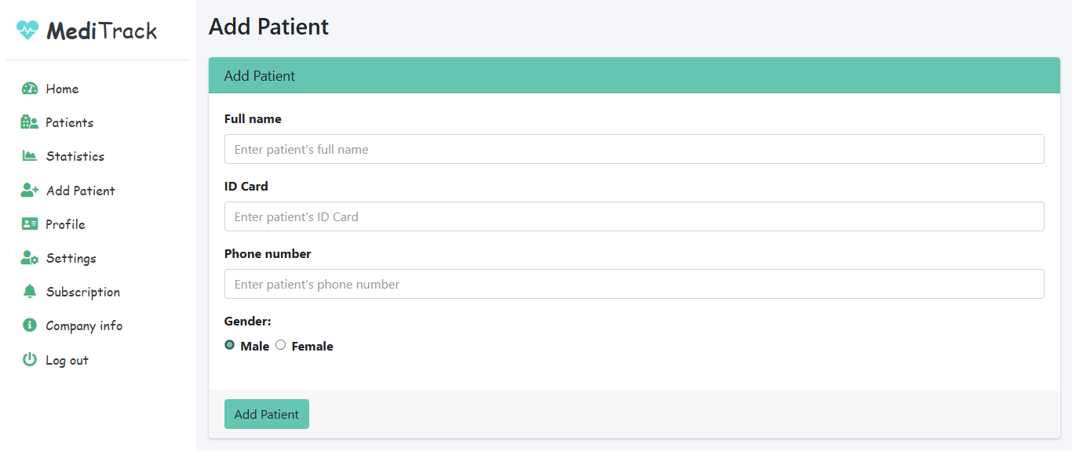Focus the Full name input field
1072x476 pixels.
pyautogui.click(x=634, y=149)
